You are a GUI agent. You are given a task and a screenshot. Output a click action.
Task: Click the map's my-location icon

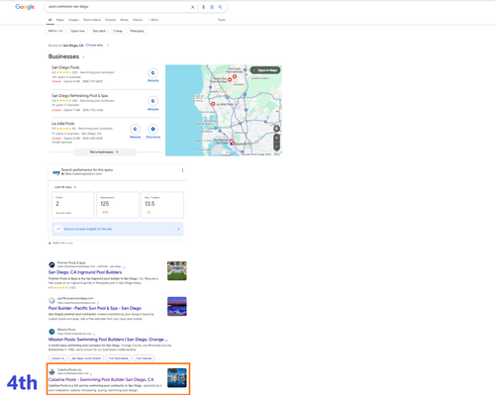coord(276,129)
